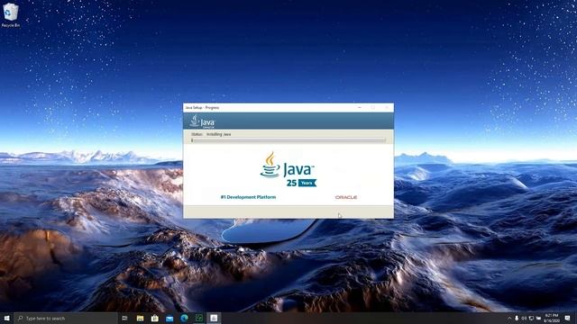Click the 'Type here to search' box
This screenshot has height=324, width=577.
point(66,318)
